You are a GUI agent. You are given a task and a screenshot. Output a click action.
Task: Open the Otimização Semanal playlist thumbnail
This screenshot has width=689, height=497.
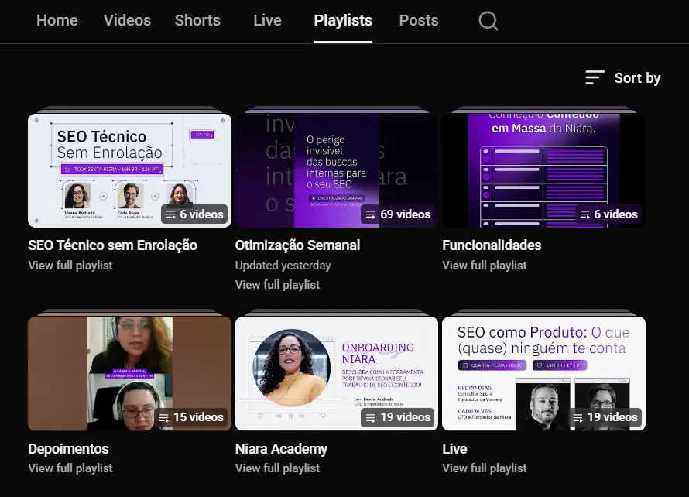pyautogui.click(x=337, y=170)
